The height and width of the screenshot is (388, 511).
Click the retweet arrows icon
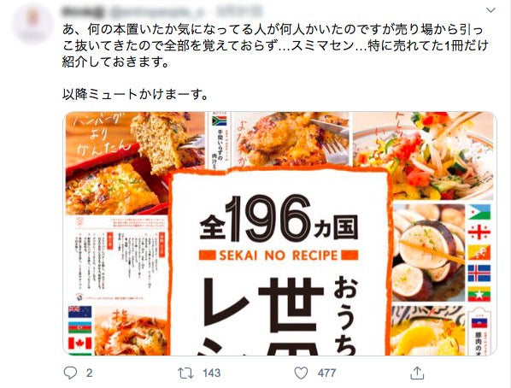pyautogui.click(x=185, y=373)
